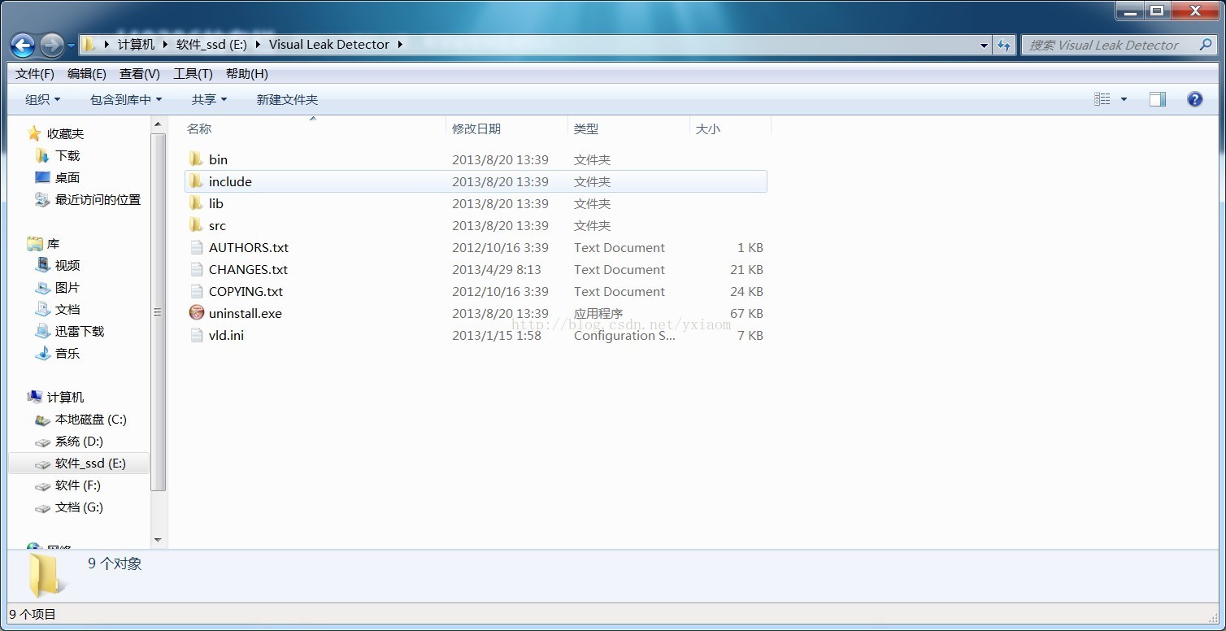Screen dimensions: 1226x631
Task: Open the 编辑(E) menu
Action: tap(87, 74)
